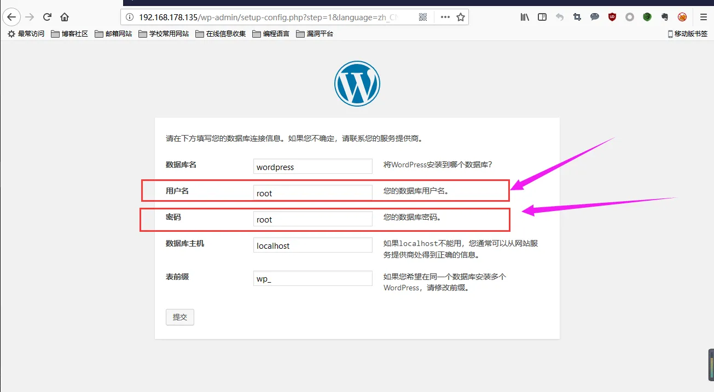Screen dimensions: 714x392
Task: Click the WordPress logo
Action: [x=357, y=84]
